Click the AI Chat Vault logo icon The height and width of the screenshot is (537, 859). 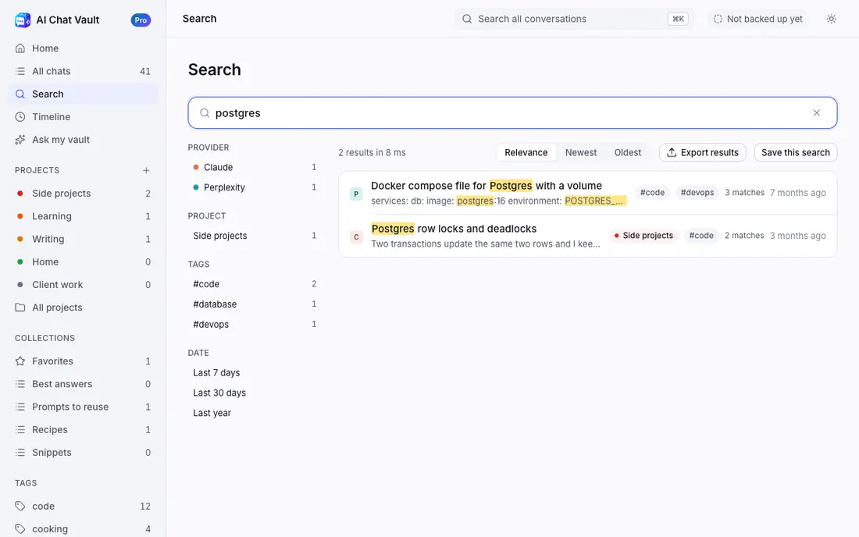[23, 20]
